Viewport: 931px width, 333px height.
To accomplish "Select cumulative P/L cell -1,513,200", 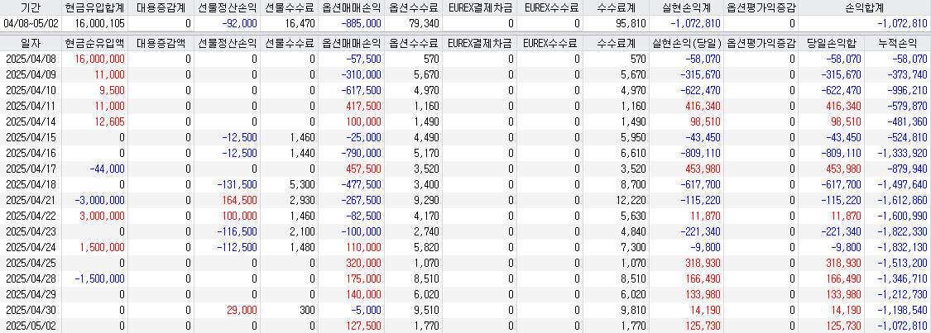I will [897, 264].
